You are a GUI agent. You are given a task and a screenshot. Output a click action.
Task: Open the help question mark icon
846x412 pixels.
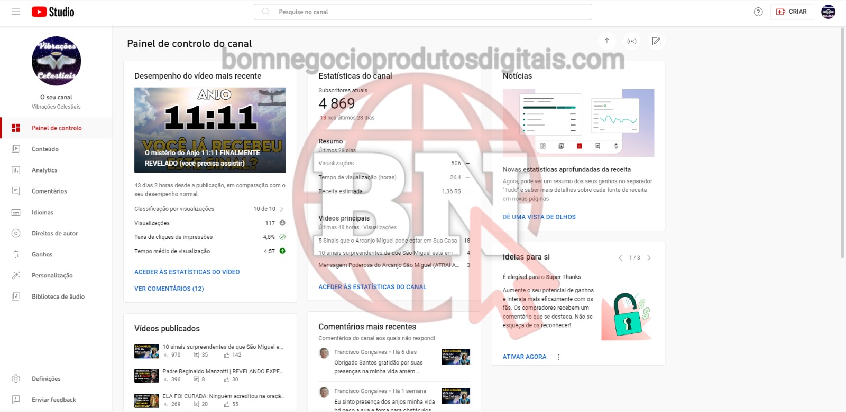(x=758, y=12)
